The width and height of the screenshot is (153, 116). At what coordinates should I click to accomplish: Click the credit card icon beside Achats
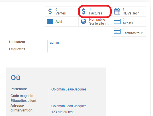(x=117, y=21)
